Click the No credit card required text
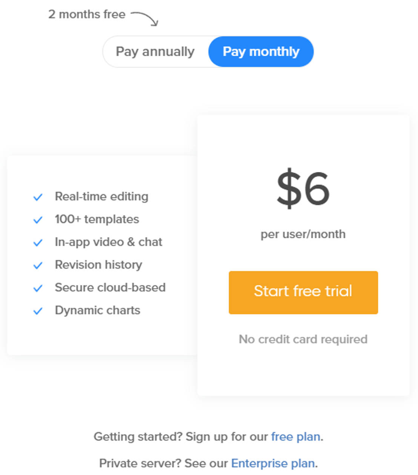This screenshot has height=475, width=418. coord(303,339)
